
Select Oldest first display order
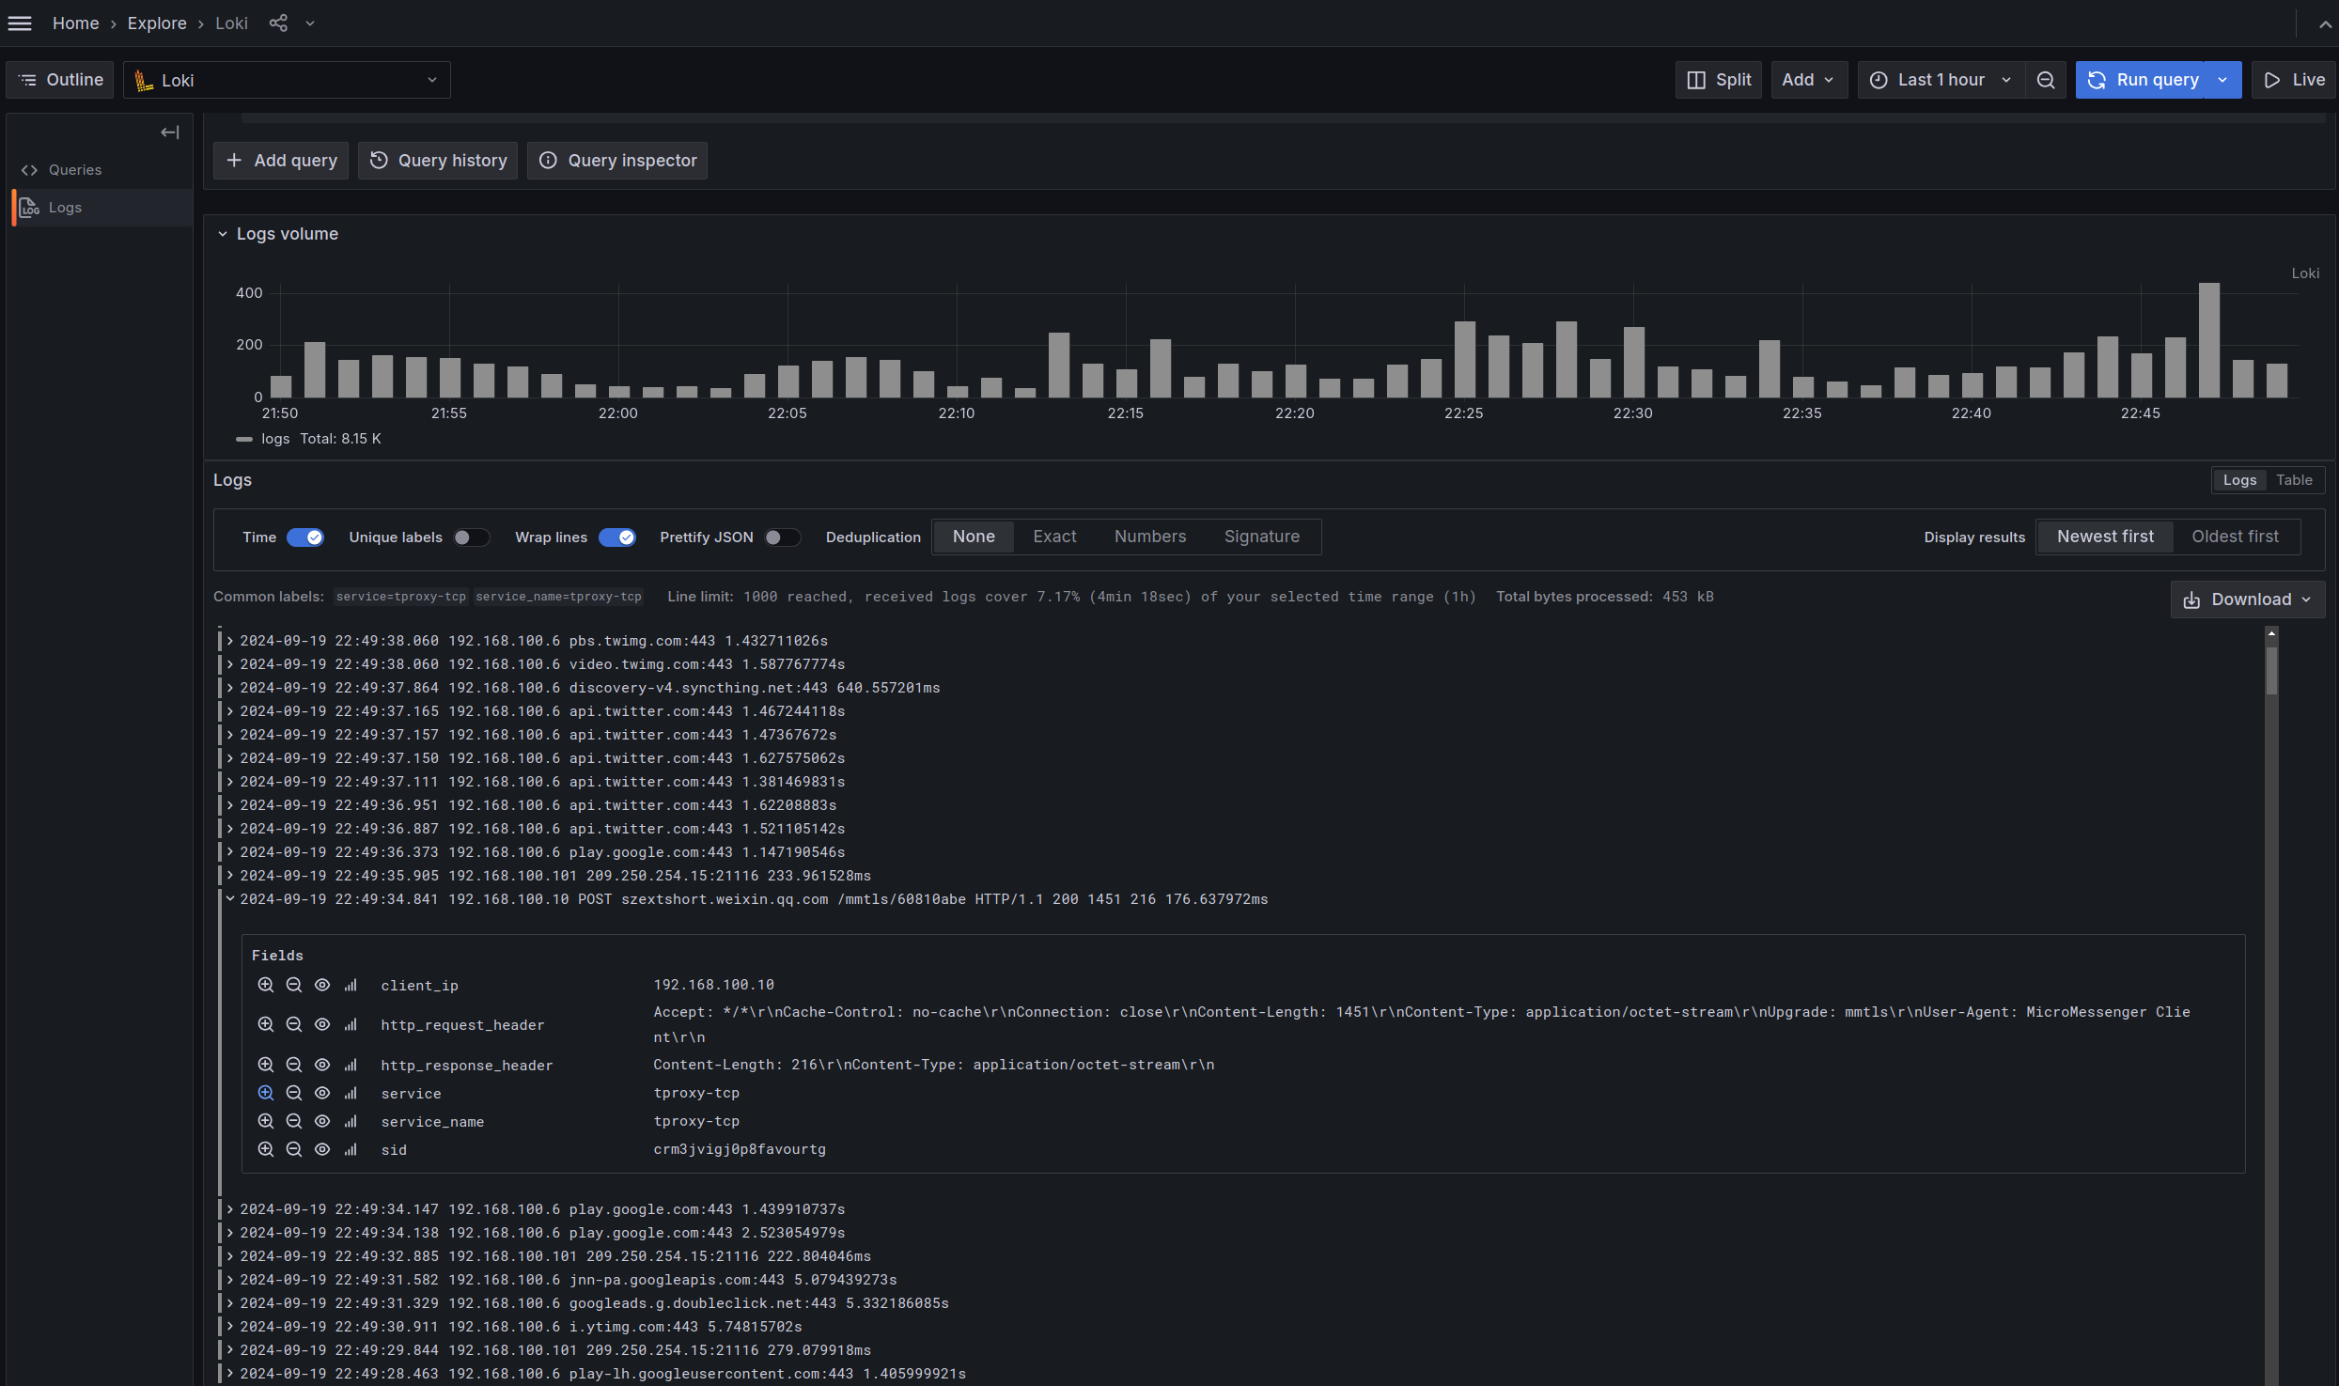(x=2235, y=537)
